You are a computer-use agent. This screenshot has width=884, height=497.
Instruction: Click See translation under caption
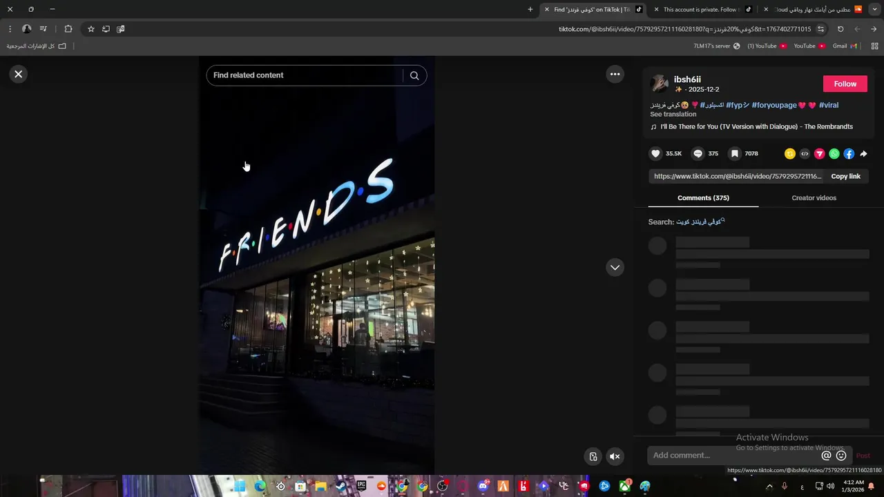[x=673, y=114]
